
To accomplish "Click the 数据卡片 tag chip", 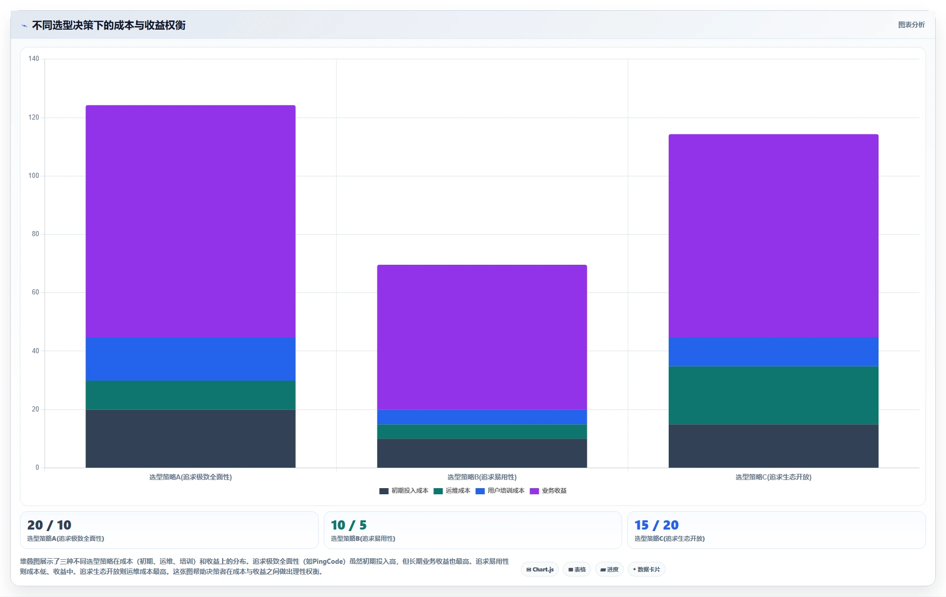I will point(646,569).
